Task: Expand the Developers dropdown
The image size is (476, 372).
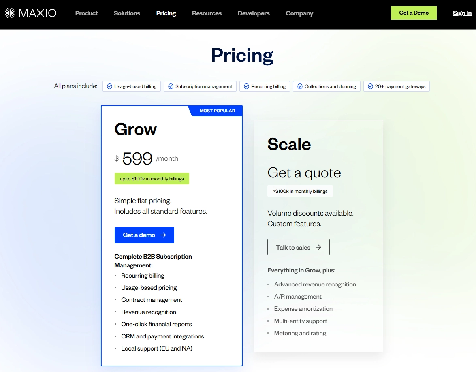Action: coord(254,13)
